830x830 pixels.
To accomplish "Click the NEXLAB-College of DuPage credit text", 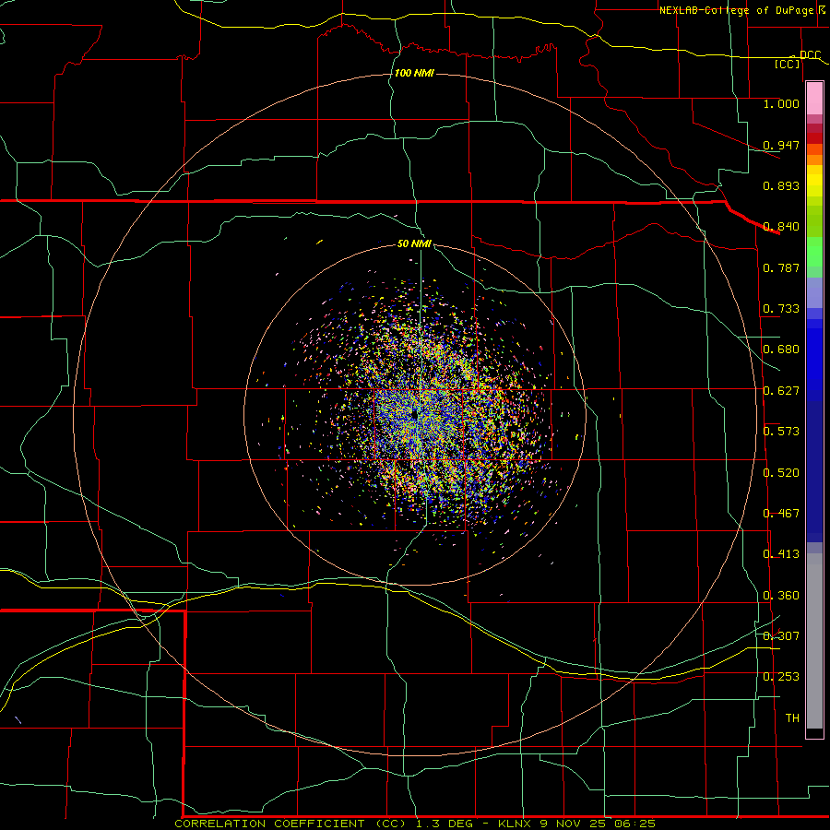I will pyautogui.click(x=736, y=10).
